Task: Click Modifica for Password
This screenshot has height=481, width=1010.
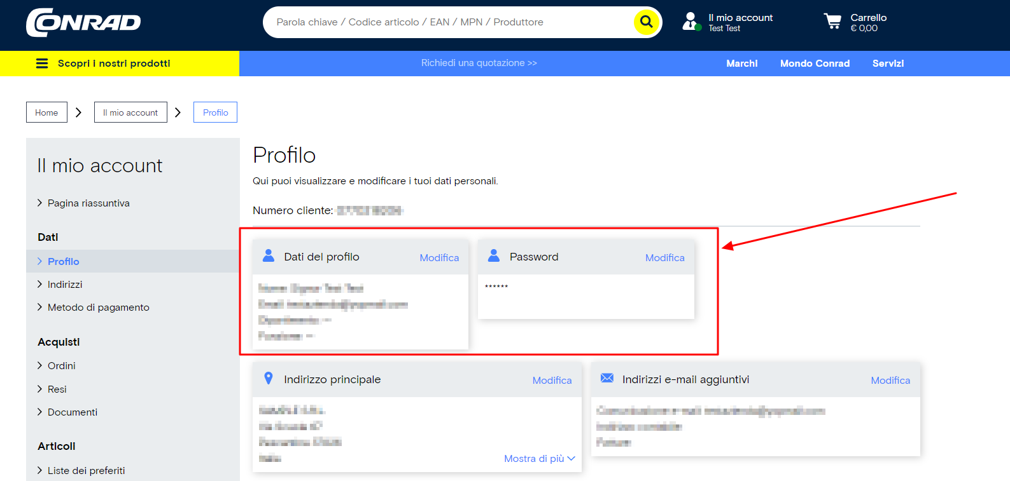Action: 664,257
